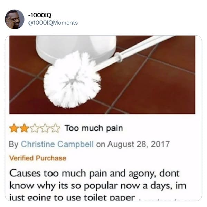Open the toilet brush product photo

[x=102, y=75]
